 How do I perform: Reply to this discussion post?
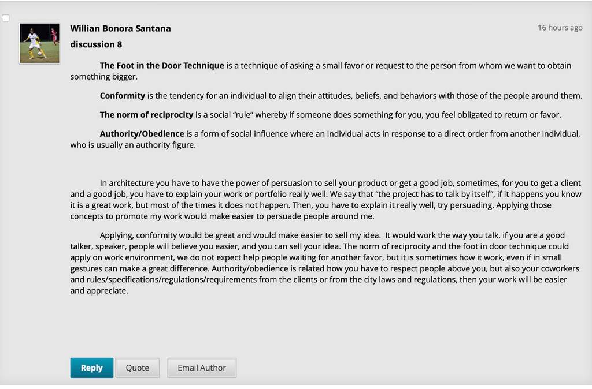click(x=92, y=368)
